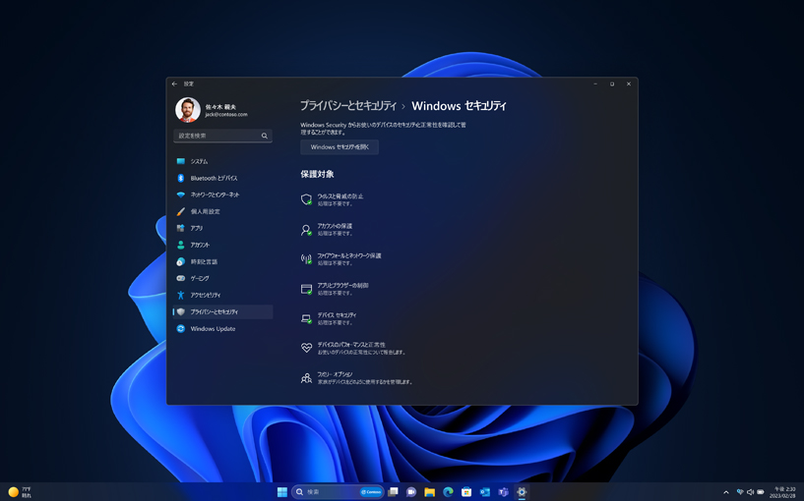Go to '個人用設定' in sidebar
Image resolution: width=804 pixels, height=501 pixels.
(x=205, y=211)
